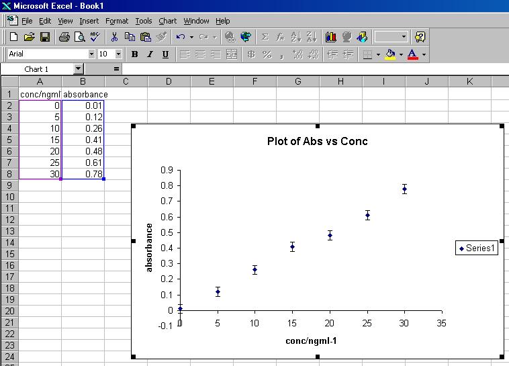Select the Series1 legend entry

tap(477, 248)
